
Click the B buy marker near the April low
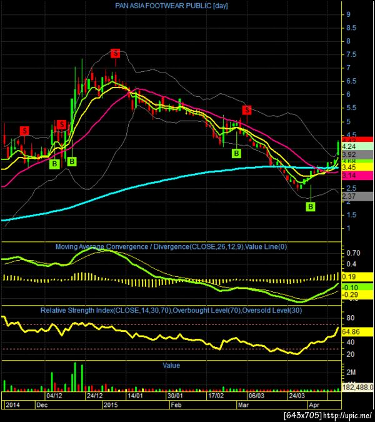[x=311, y=207]
